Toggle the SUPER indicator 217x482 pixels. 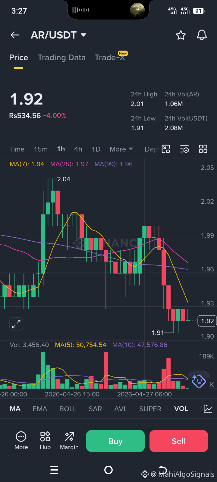point(150,409)
